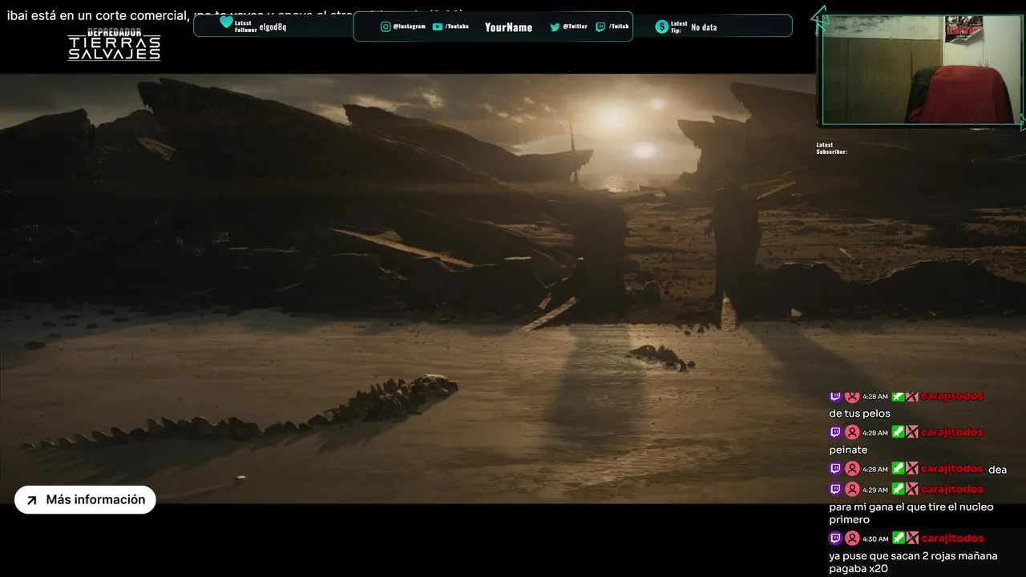Click the 'Latest Subscriber:' label

tap(832, 148)
